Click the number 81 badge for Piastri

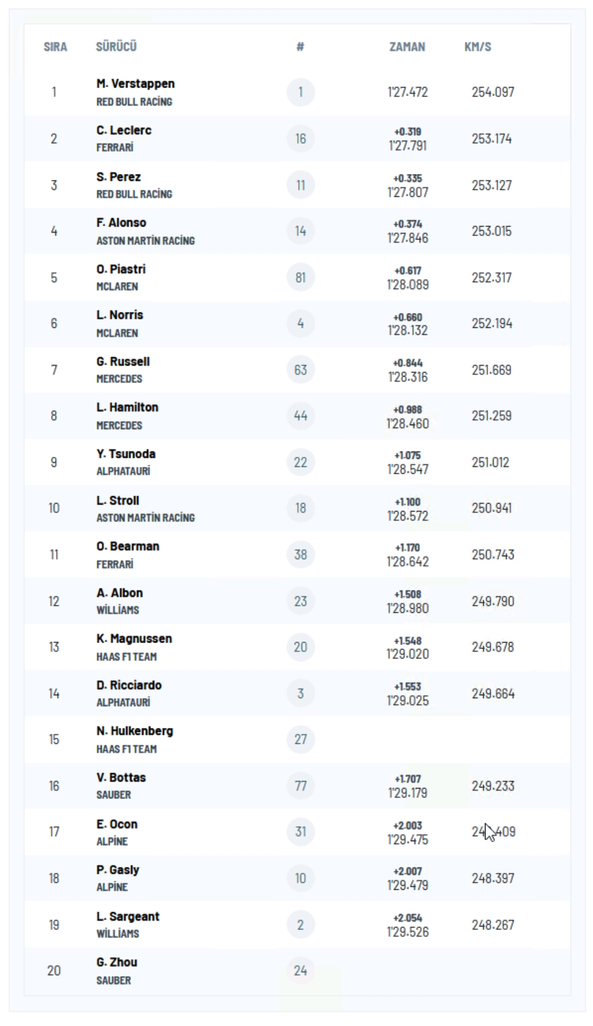tap(300, 278)
